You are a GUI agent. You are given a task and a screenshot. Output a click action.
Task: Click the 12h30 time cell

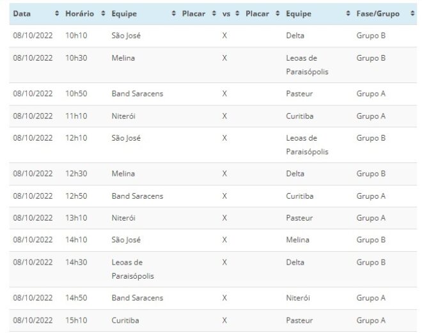pos(76,173)
